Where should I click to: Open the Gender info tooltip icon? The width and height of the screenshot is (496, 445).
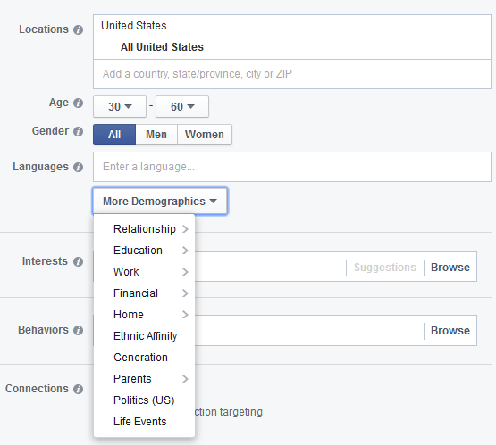[x=78, y=131]
